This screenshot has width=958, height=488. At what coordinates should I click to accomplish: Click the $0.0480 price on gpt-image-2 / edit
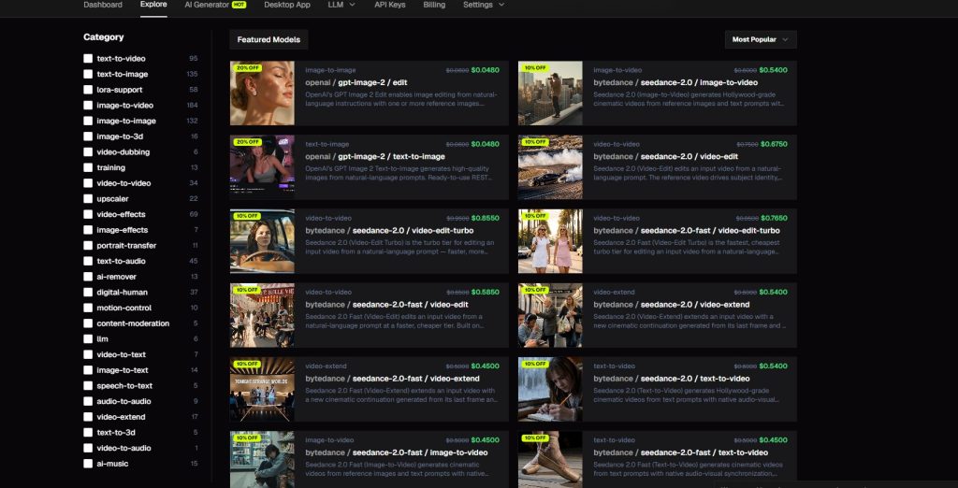pyautogui.click(x=486, y=70)
